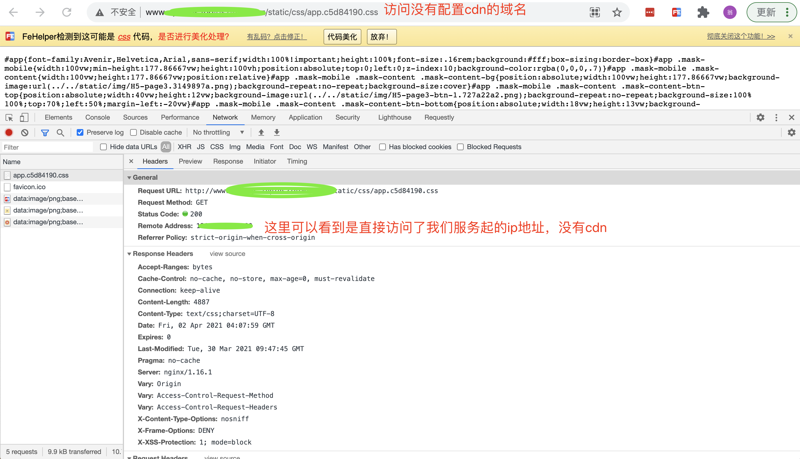The width and height of the screenshot is (800, 459).
Task: Toggle the device toolbar icon
Action: [24, 118]
